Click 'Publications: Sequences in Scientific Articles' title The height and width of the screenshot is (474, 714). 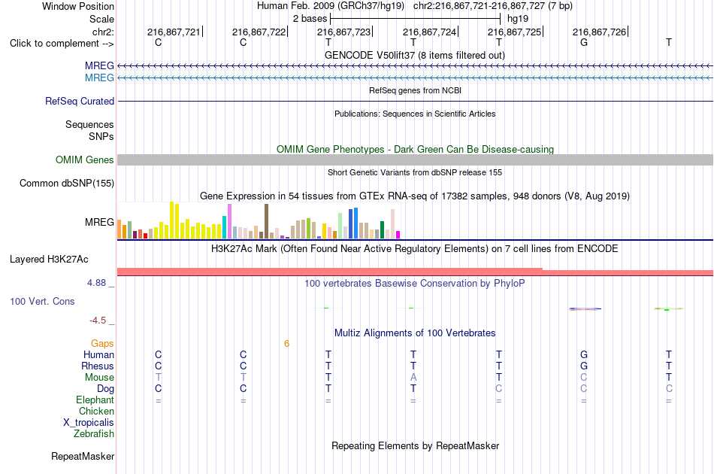click(x=415, y=114)
